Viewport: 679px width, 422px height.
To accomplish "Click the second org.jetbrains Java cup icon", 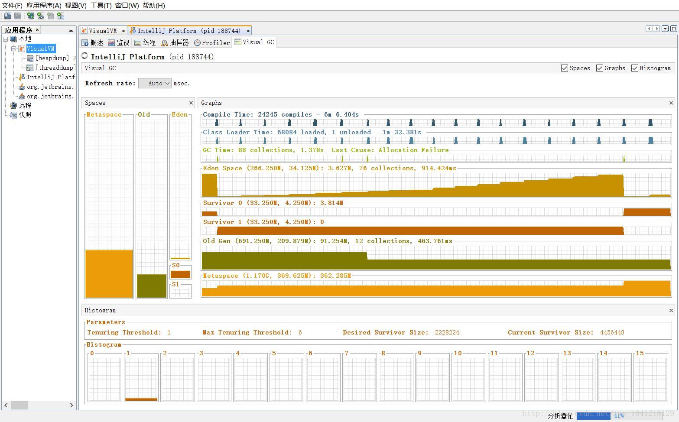I will coord(22,96).
